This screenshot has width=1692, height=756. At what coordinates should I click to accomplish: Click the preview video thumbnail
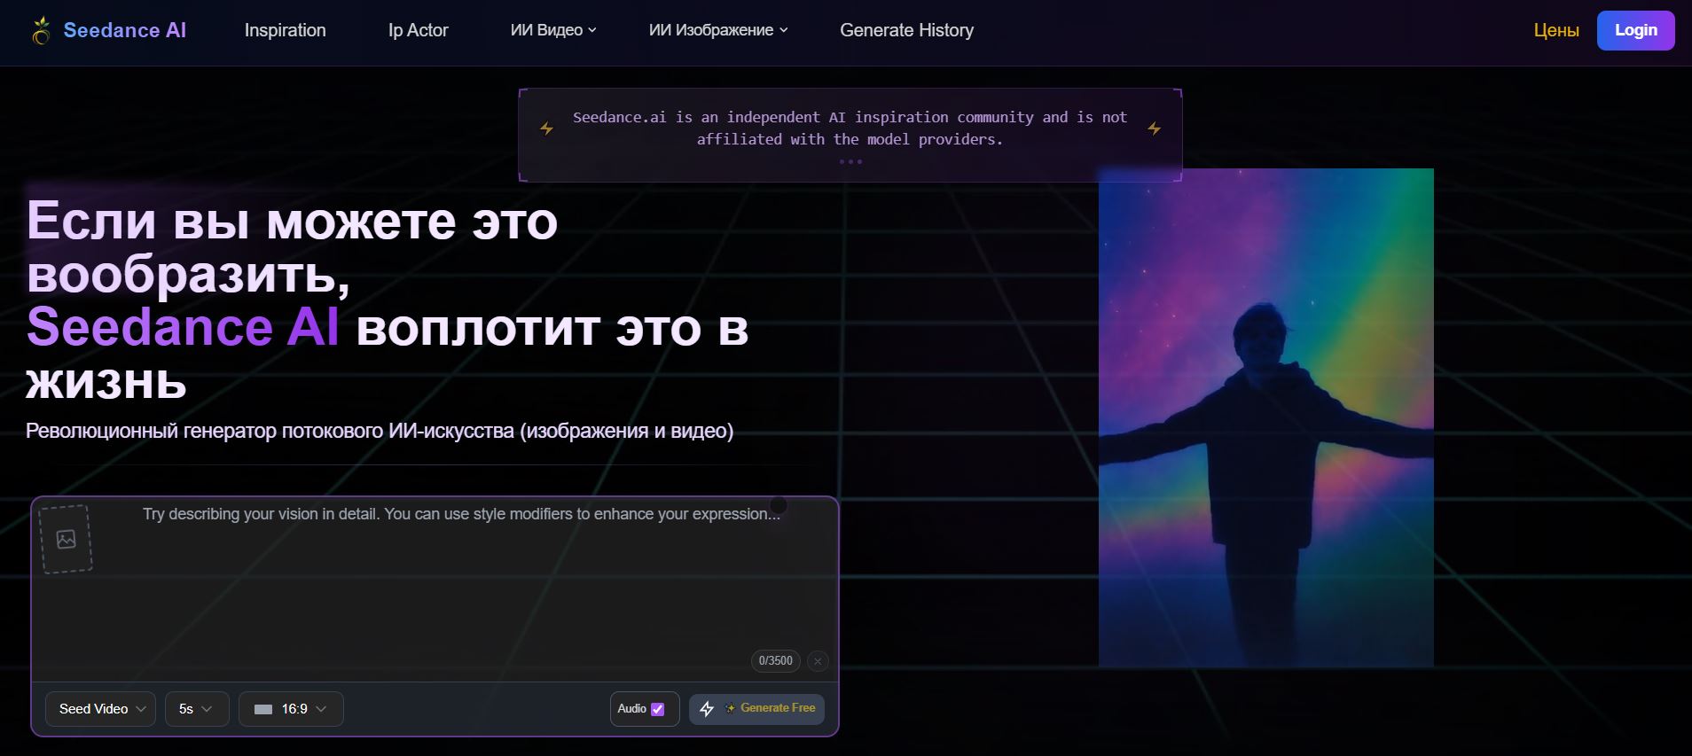pyautogui.click(x=1265, y=417)
